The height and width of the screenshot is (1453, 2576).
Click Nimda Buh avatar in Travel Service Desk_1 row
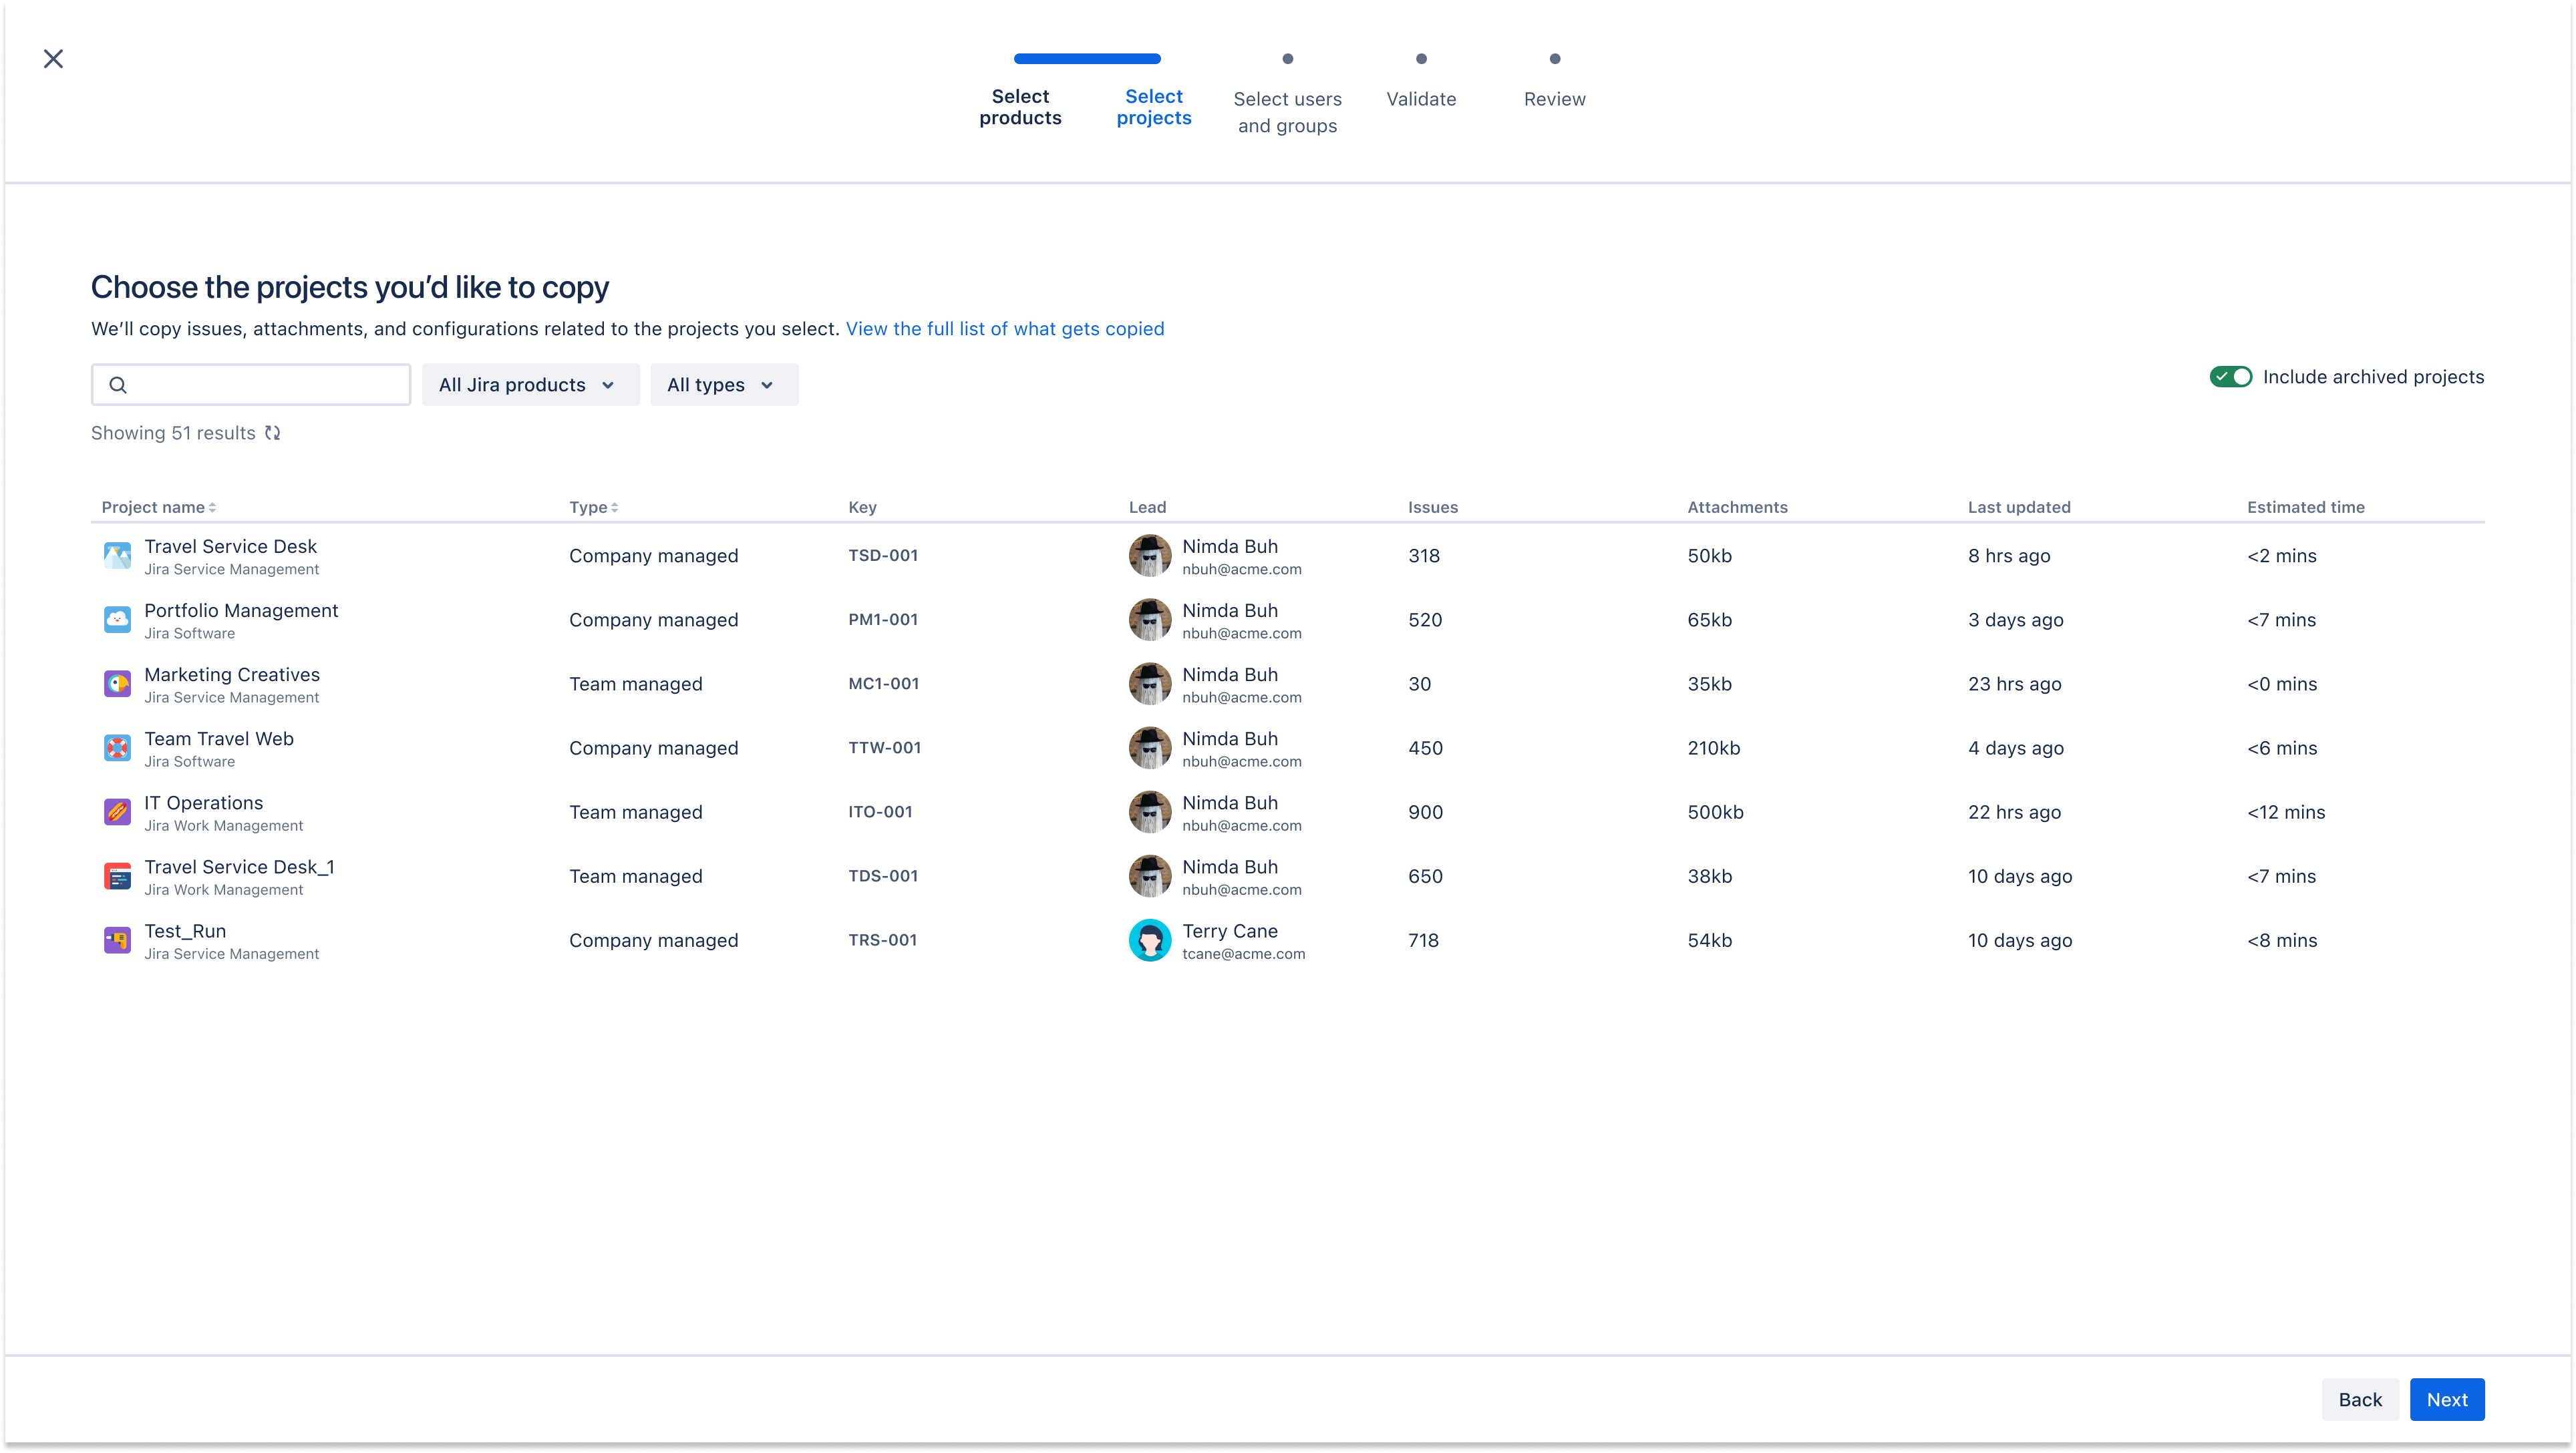(1150, 876)
